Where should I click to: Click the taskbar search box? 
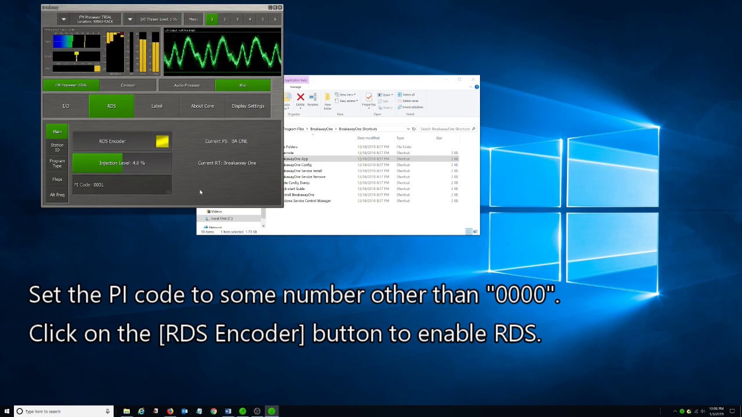click(x=64, y=411)
